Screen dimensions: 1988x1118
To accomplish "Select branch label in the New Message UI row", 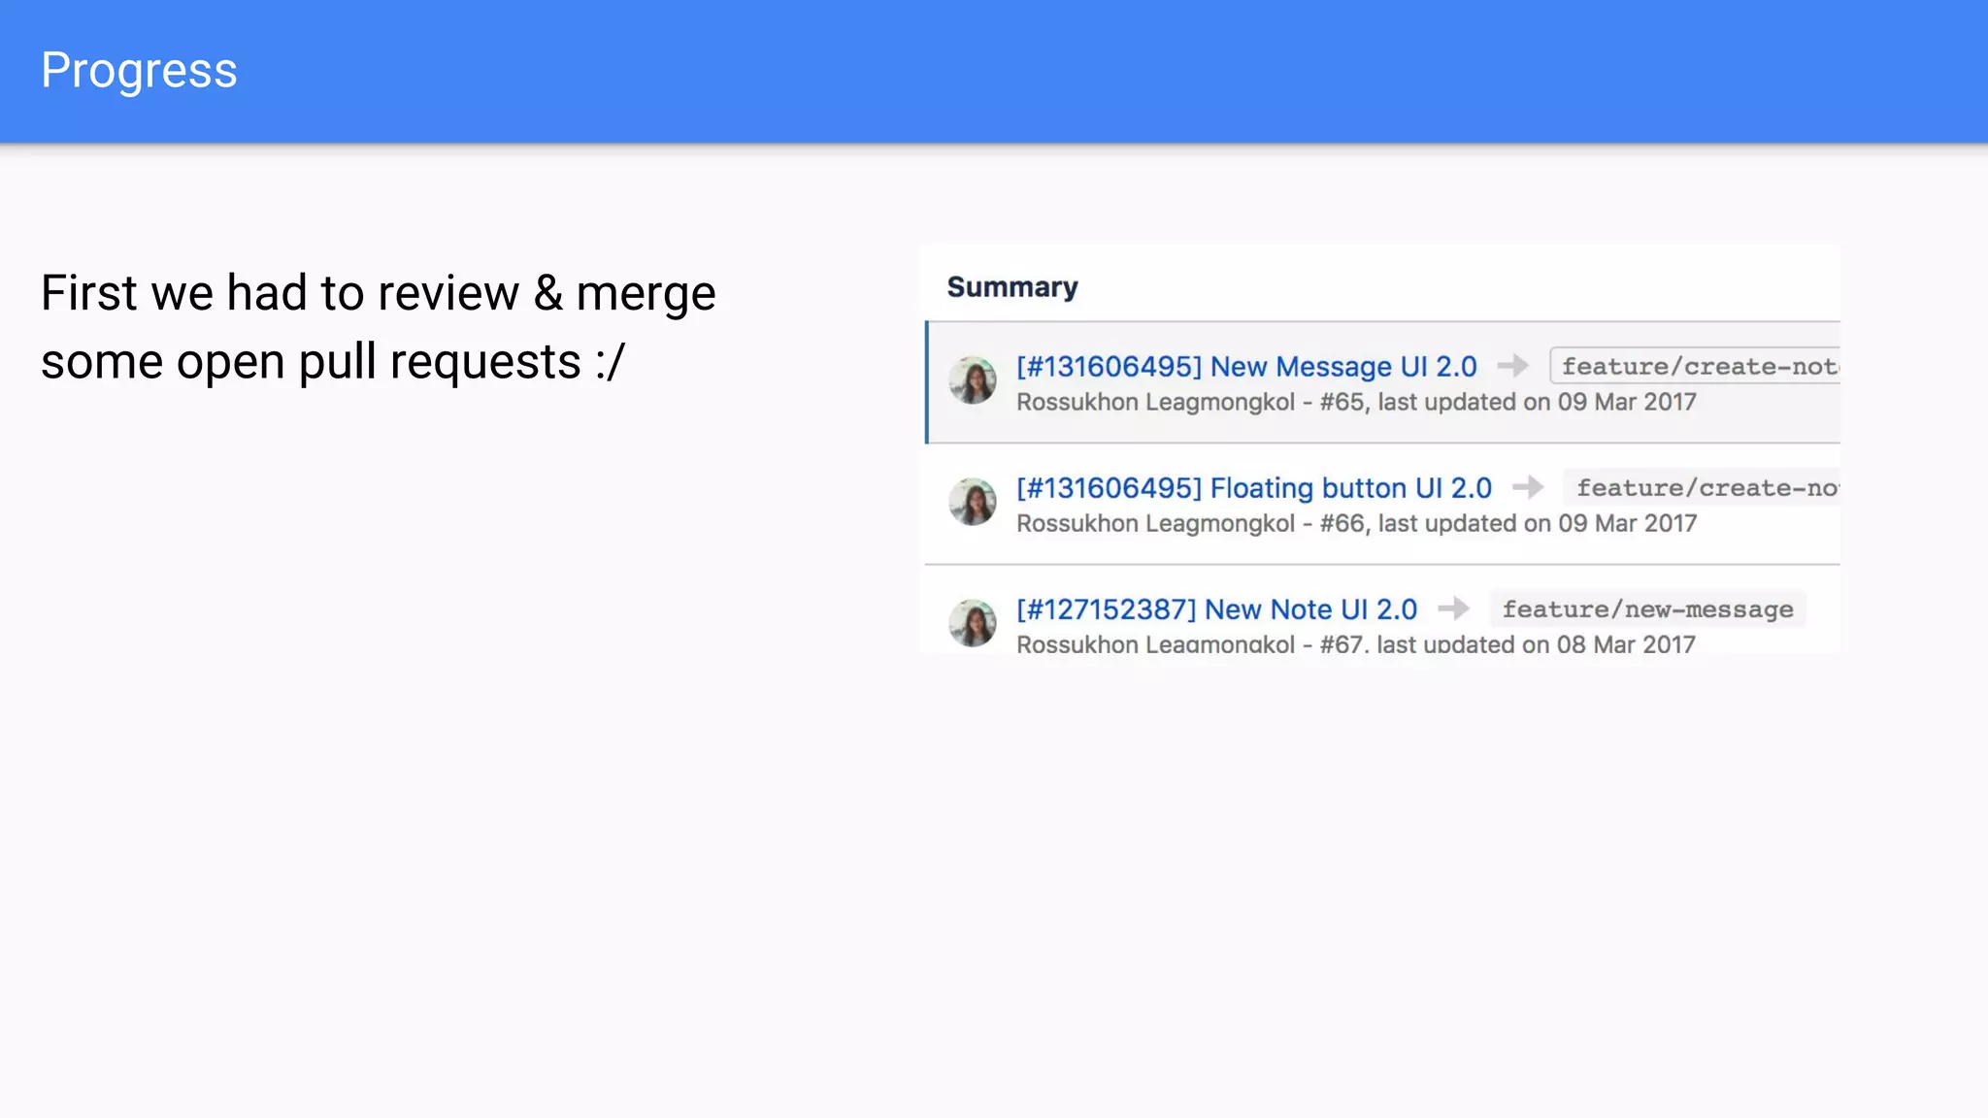I will click(1696, 366).
